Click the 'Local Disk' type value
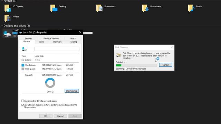 39,56
